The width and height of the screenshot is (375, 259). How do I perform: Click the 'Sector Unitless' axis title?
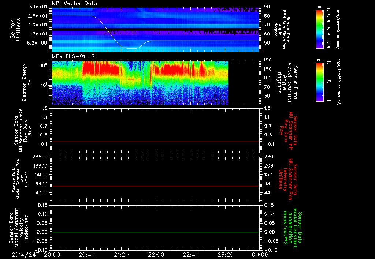click(15, 29)
